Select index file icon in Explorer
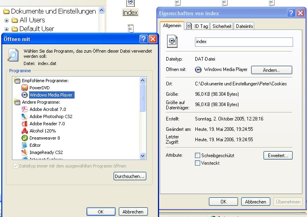Screen dimensions: 307x217 point(130,3)
